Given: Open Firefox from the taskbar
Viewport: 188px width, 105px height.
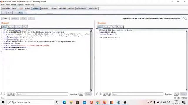Looking at the screenshot, I should click(x=105, y=102).
